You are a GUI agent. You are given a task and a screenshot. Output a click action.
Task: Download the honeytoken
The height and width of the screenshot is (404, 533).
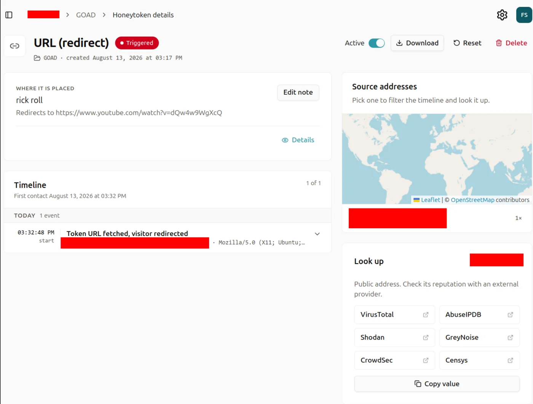pos(417,43)
